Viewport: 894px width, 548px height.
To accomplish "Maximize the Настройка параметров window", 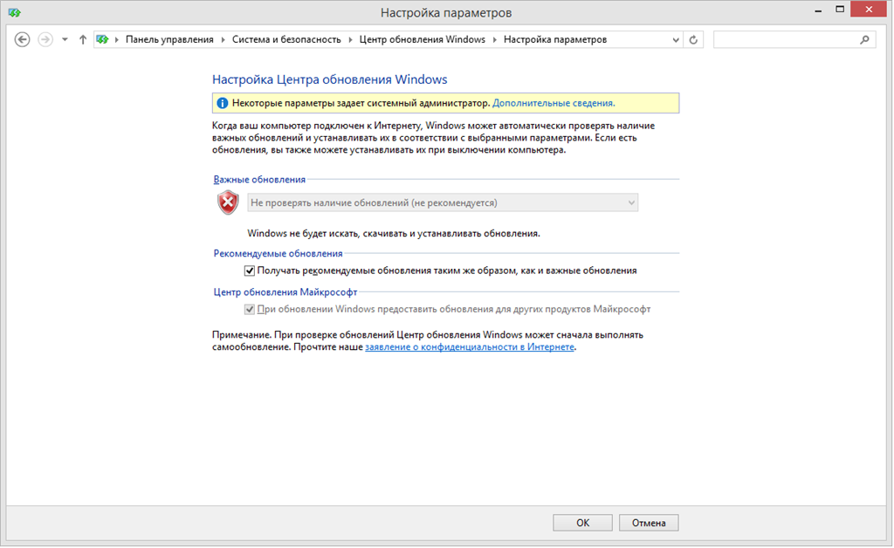I will tap(840, 10).
